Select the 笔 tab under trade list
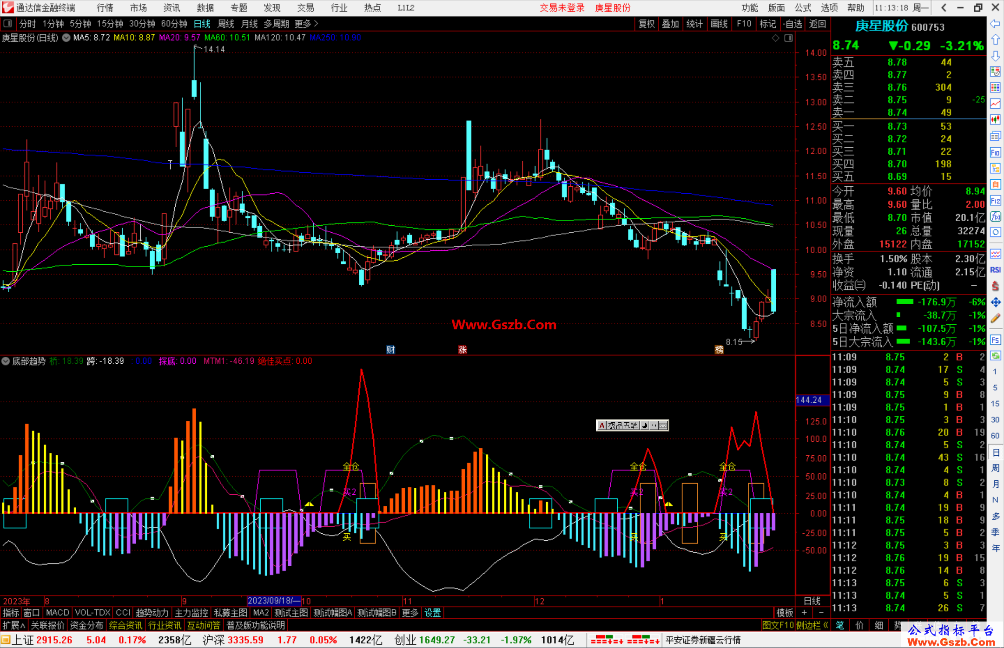 click(x=840, y=625)
